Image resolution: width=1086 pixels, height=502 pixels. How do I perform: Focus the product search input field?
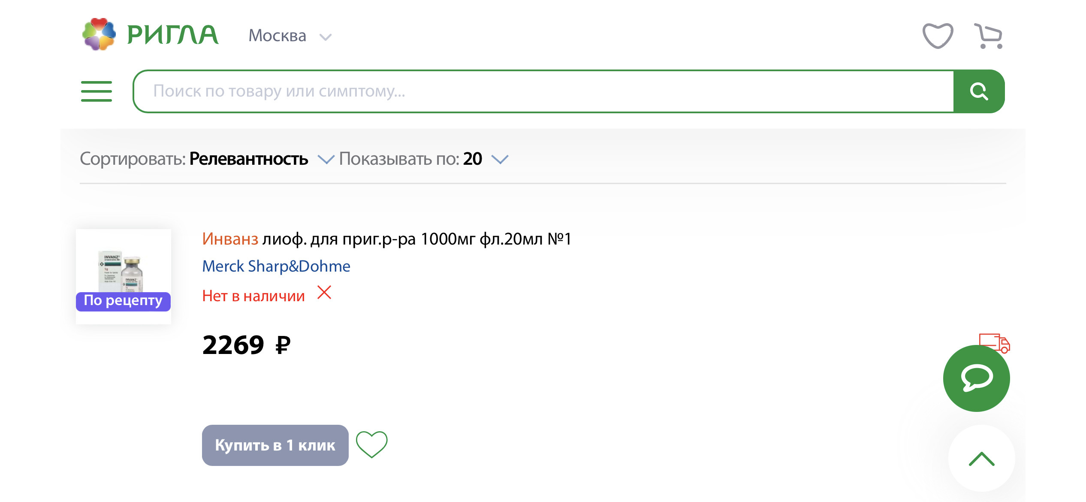543,91
